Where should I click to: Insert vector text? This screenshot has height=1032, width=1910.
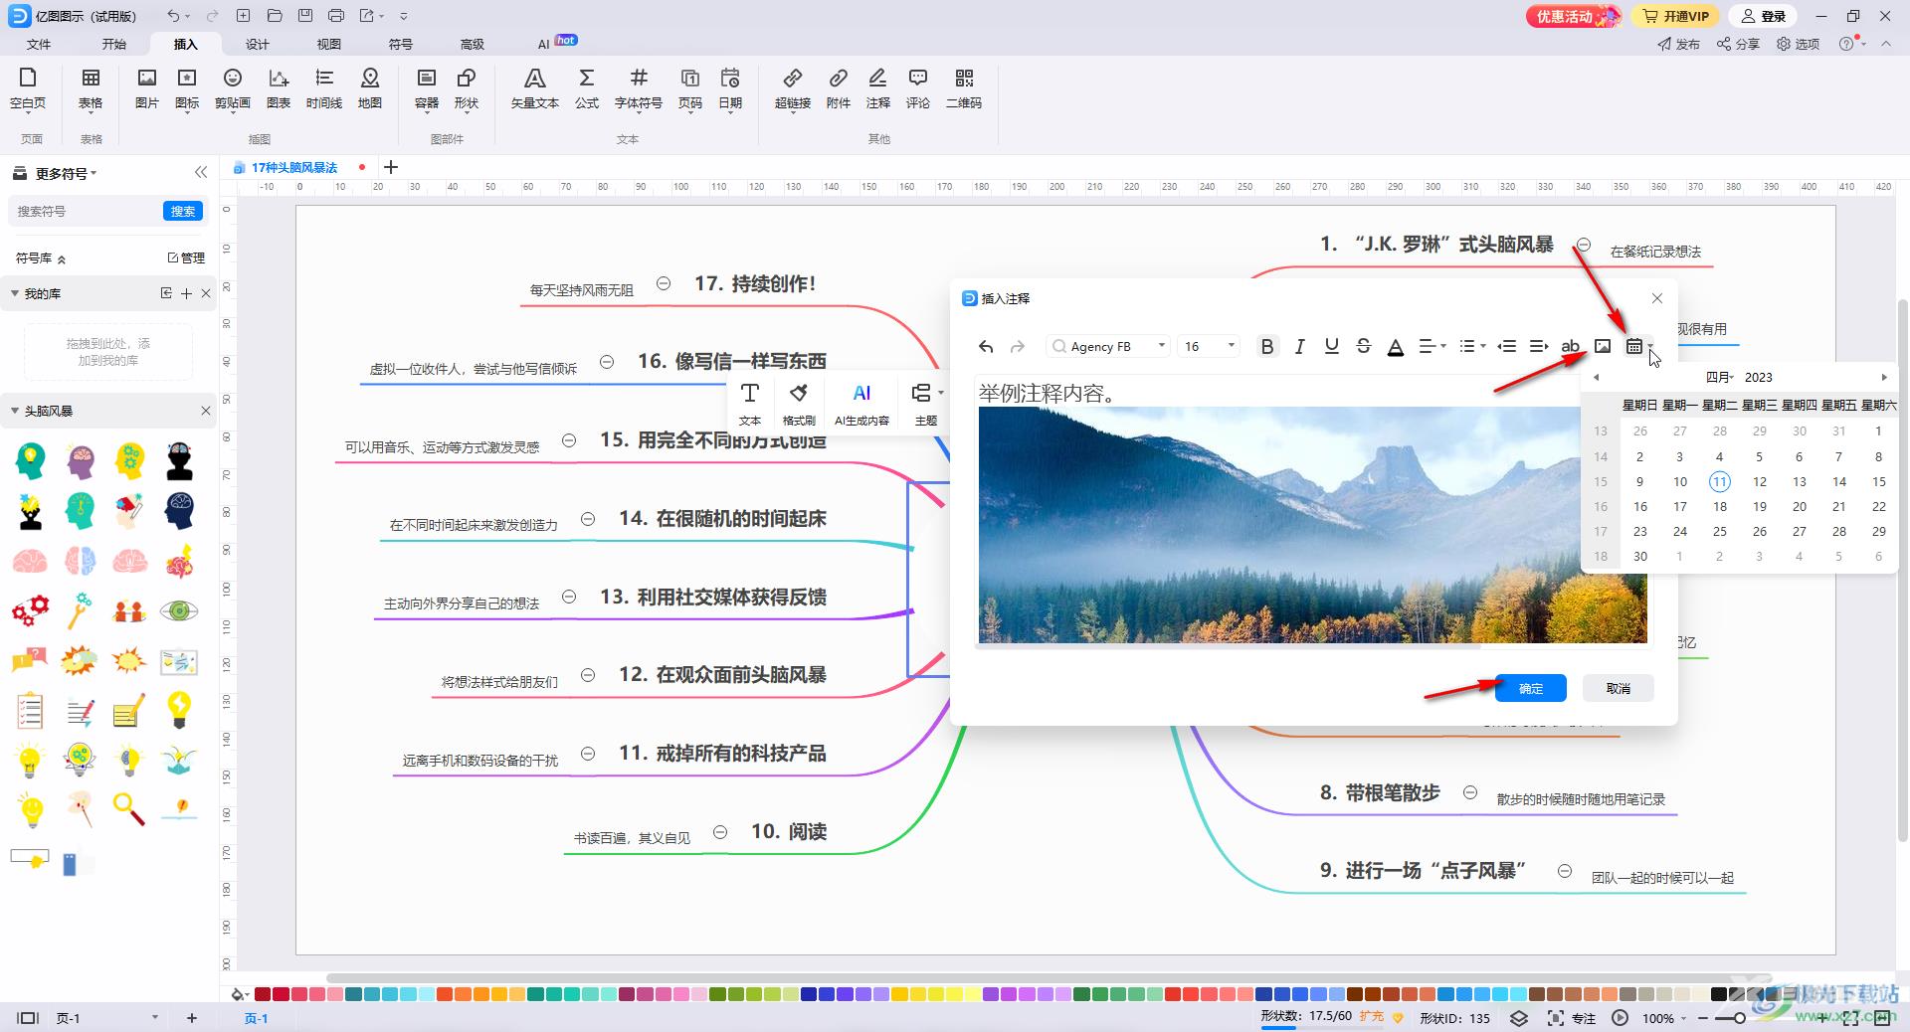tap(535, 87)
